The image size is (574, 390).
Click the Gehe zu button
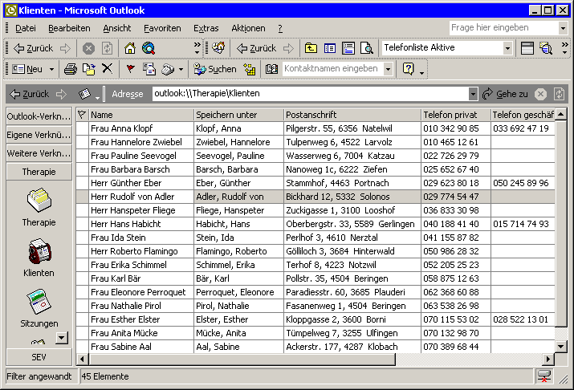click(506, 94)
